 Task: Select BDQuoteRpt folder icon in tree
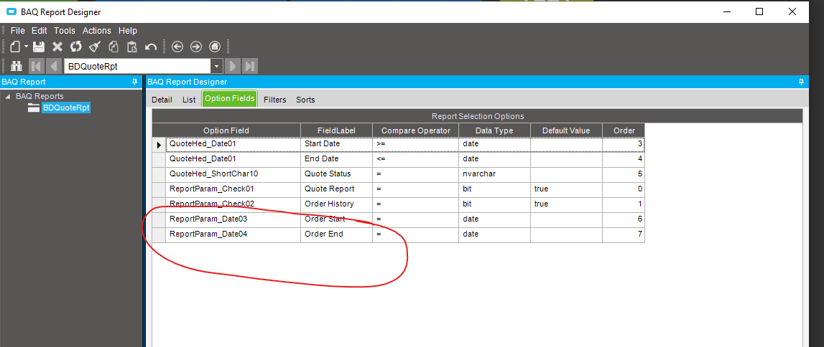pyautogui.click(x=34, y=108)
